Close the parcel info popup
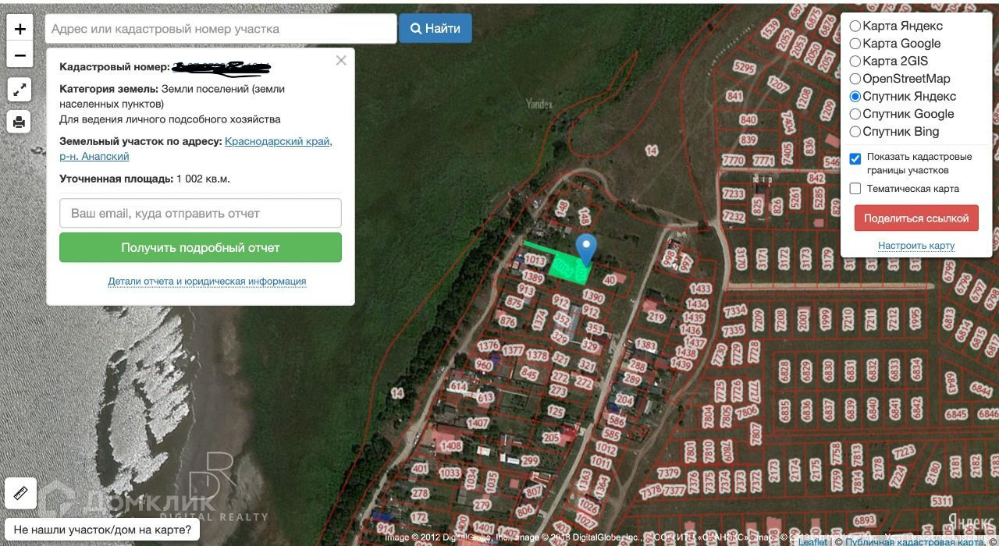 (341, 60)
